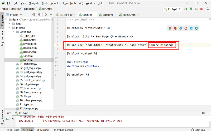Open the Event Log
The width and height of the screenshot is (211, 131).
pyautogui.click(x=198, y=130)
